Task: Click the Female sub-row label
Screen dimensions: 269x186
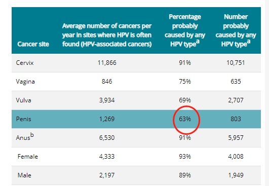Action: (28, 157)
